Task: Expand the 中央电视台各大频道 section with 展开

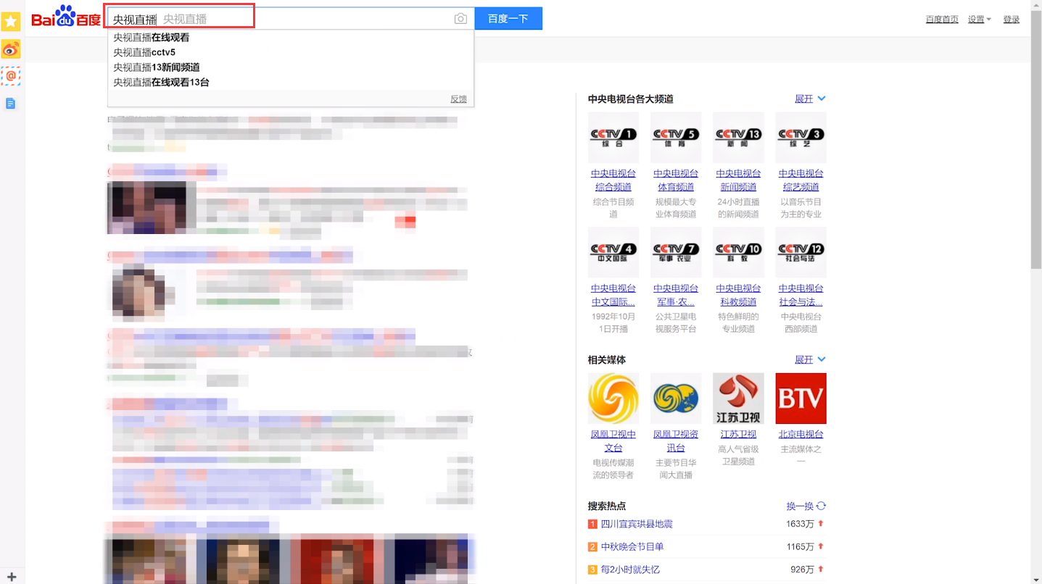Action: tap(810, 99)
